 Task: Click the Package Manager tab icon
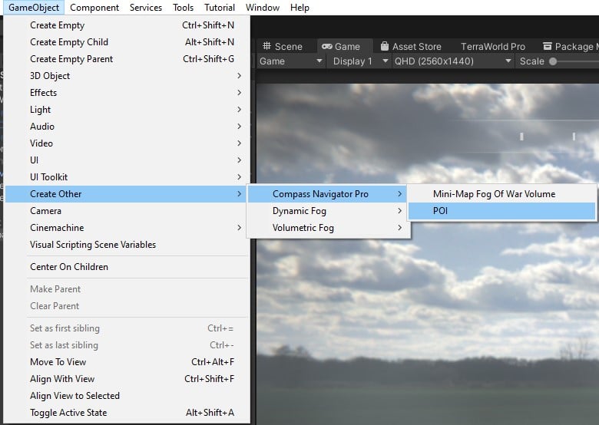click(548, 47)
